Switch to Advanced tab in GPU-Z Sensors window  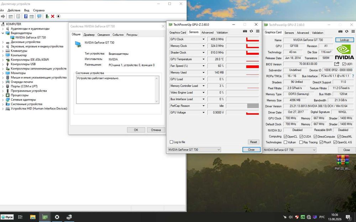tap(207, 32)
